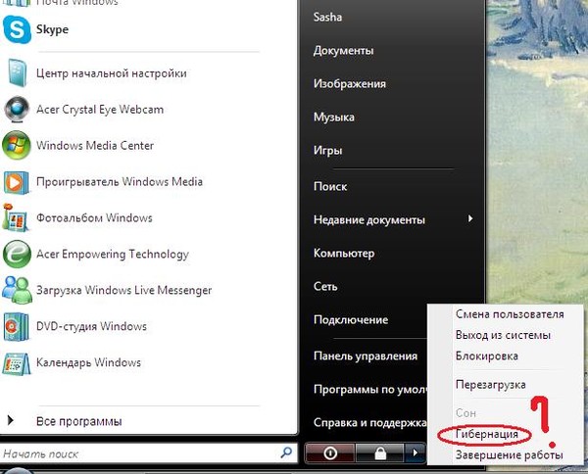Open Sasha user folder

(327, 17)
